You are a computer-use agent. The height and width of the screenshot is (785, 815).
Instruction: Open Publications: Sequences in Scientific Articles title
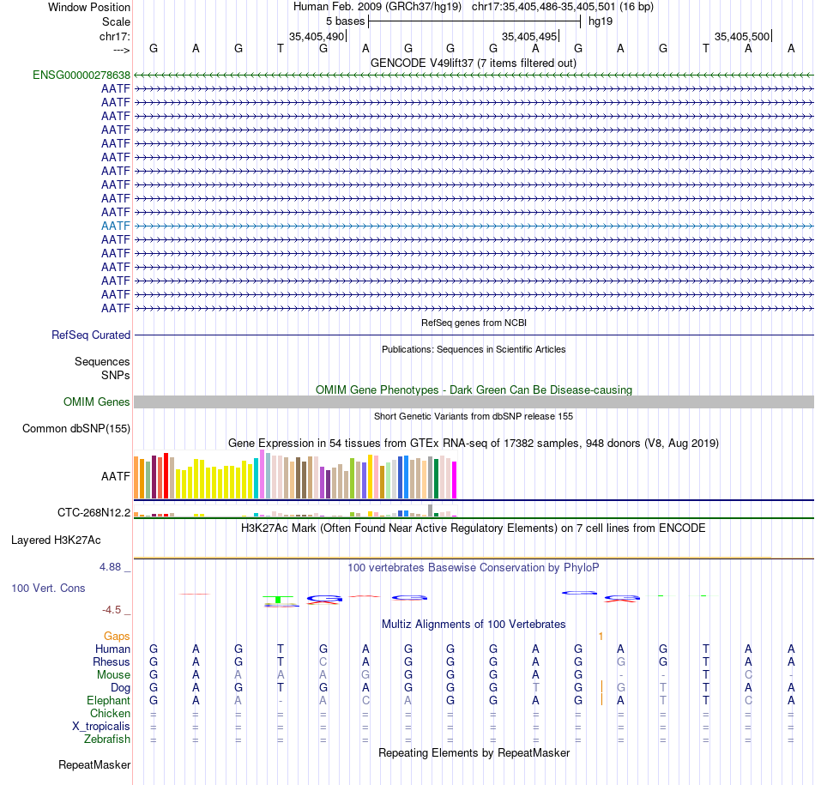click(474, 349)
